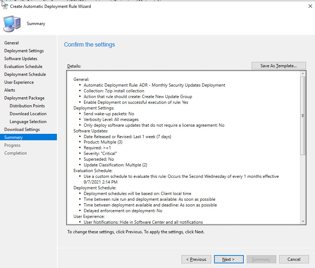This screenshot has height=268, width=315.
Task: Jump to Deployment Schedule step
Action: click(25, 74)
